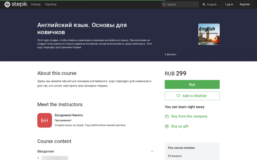Click the Register button

point(245,4)
